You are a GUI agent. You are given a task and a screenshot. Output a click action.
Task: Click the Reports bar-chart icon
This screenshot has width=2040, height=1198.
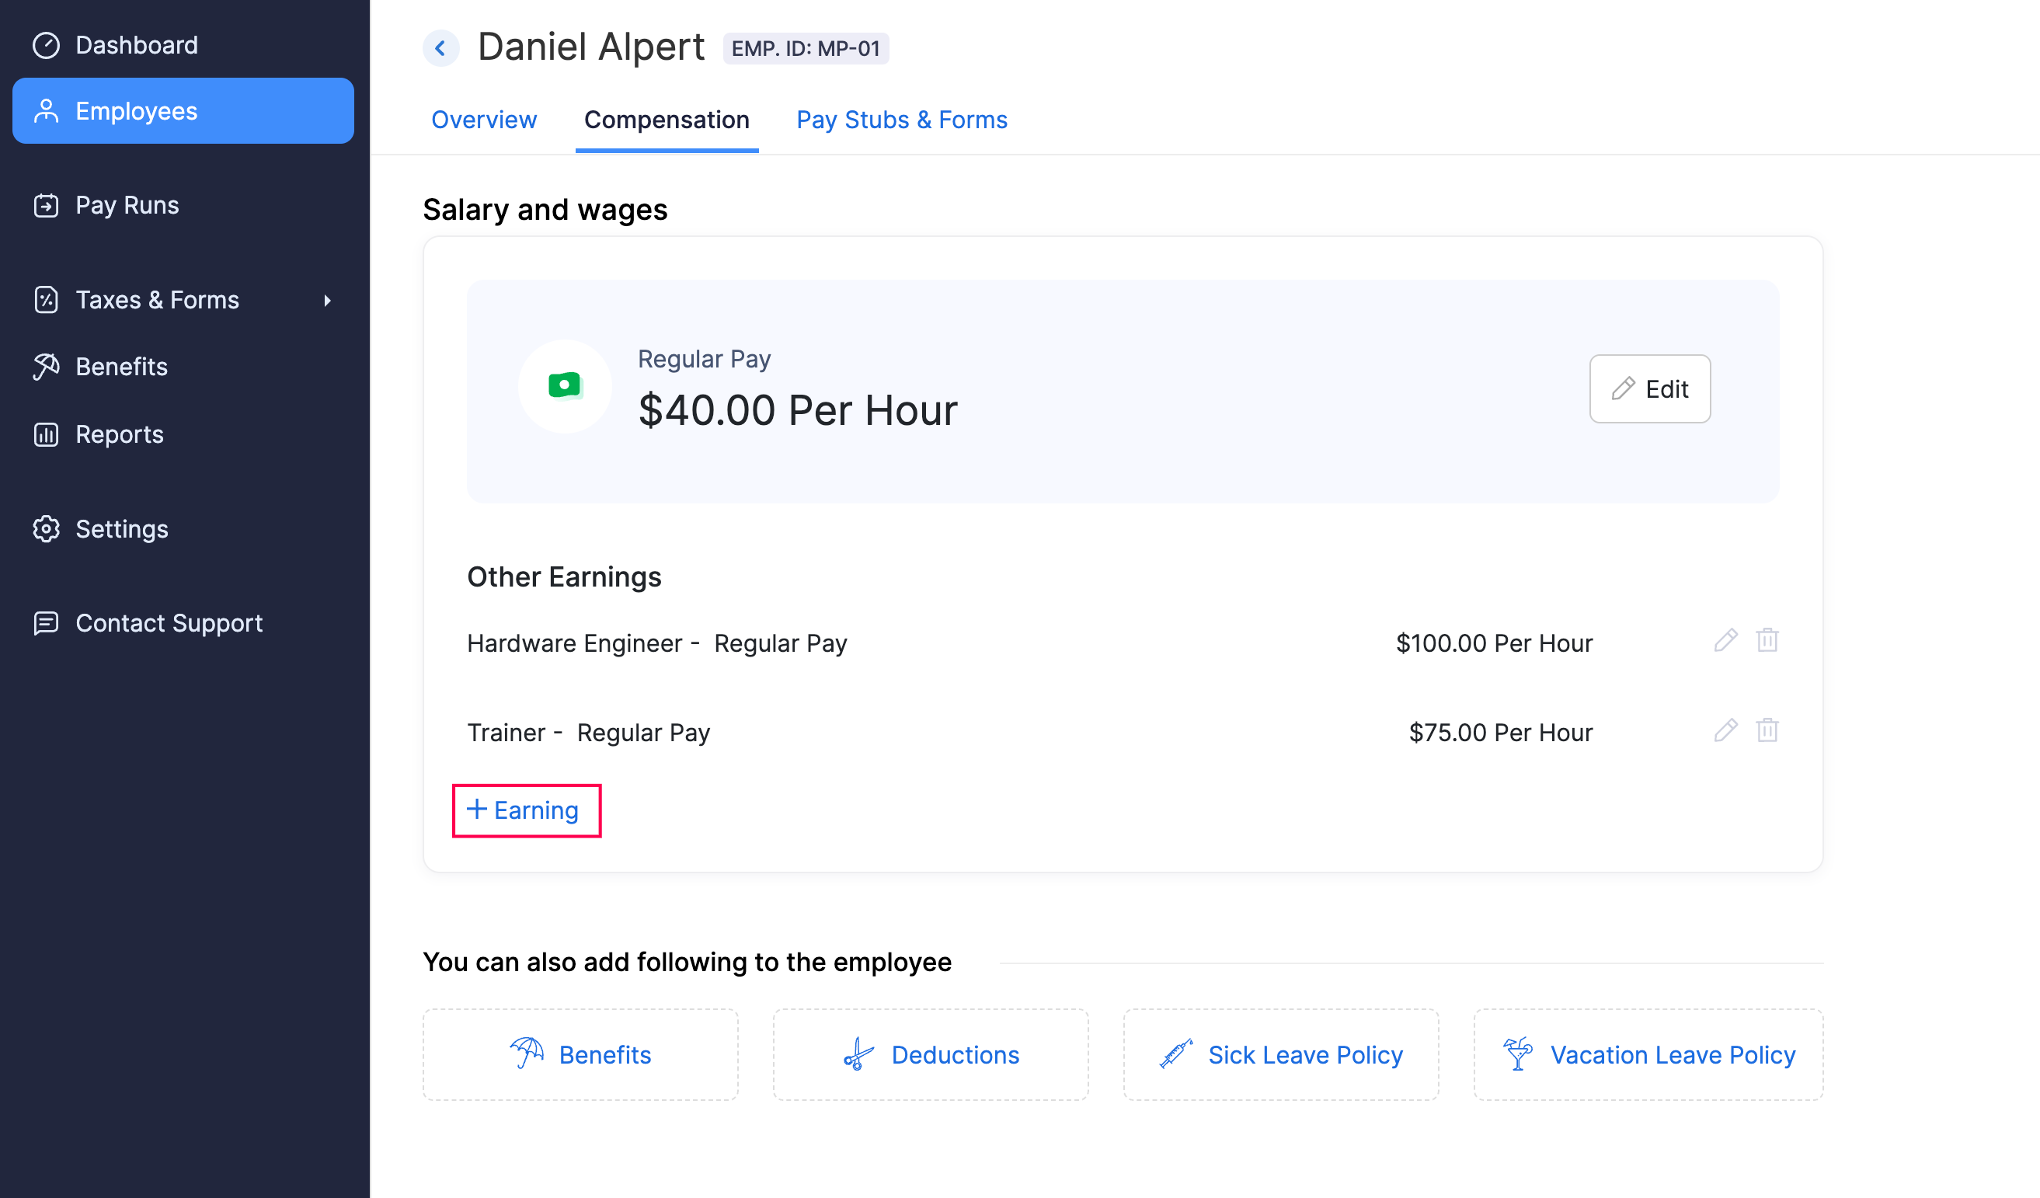coord(46,434)
